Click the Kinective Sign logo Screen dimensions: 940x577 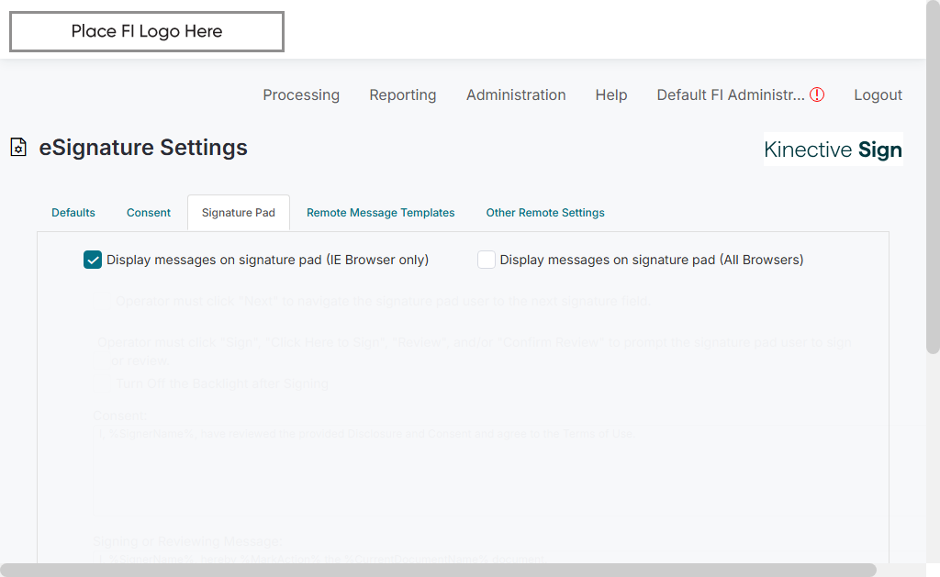(x=833, y=150)
